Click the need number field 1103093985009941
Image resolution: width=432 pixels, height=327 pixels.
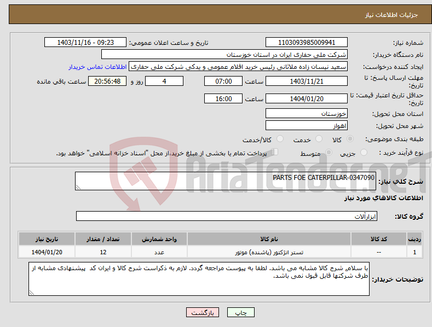[307, 43]
